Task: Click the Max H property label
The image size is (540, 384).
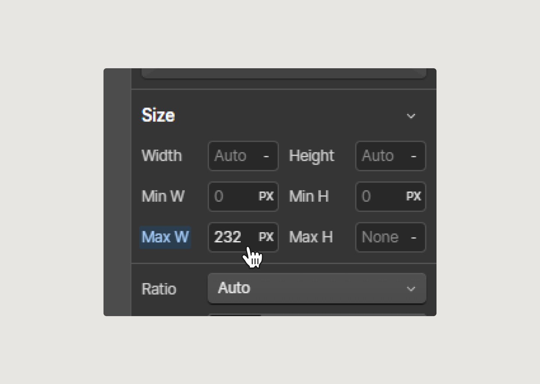Action: pos(311,237)
